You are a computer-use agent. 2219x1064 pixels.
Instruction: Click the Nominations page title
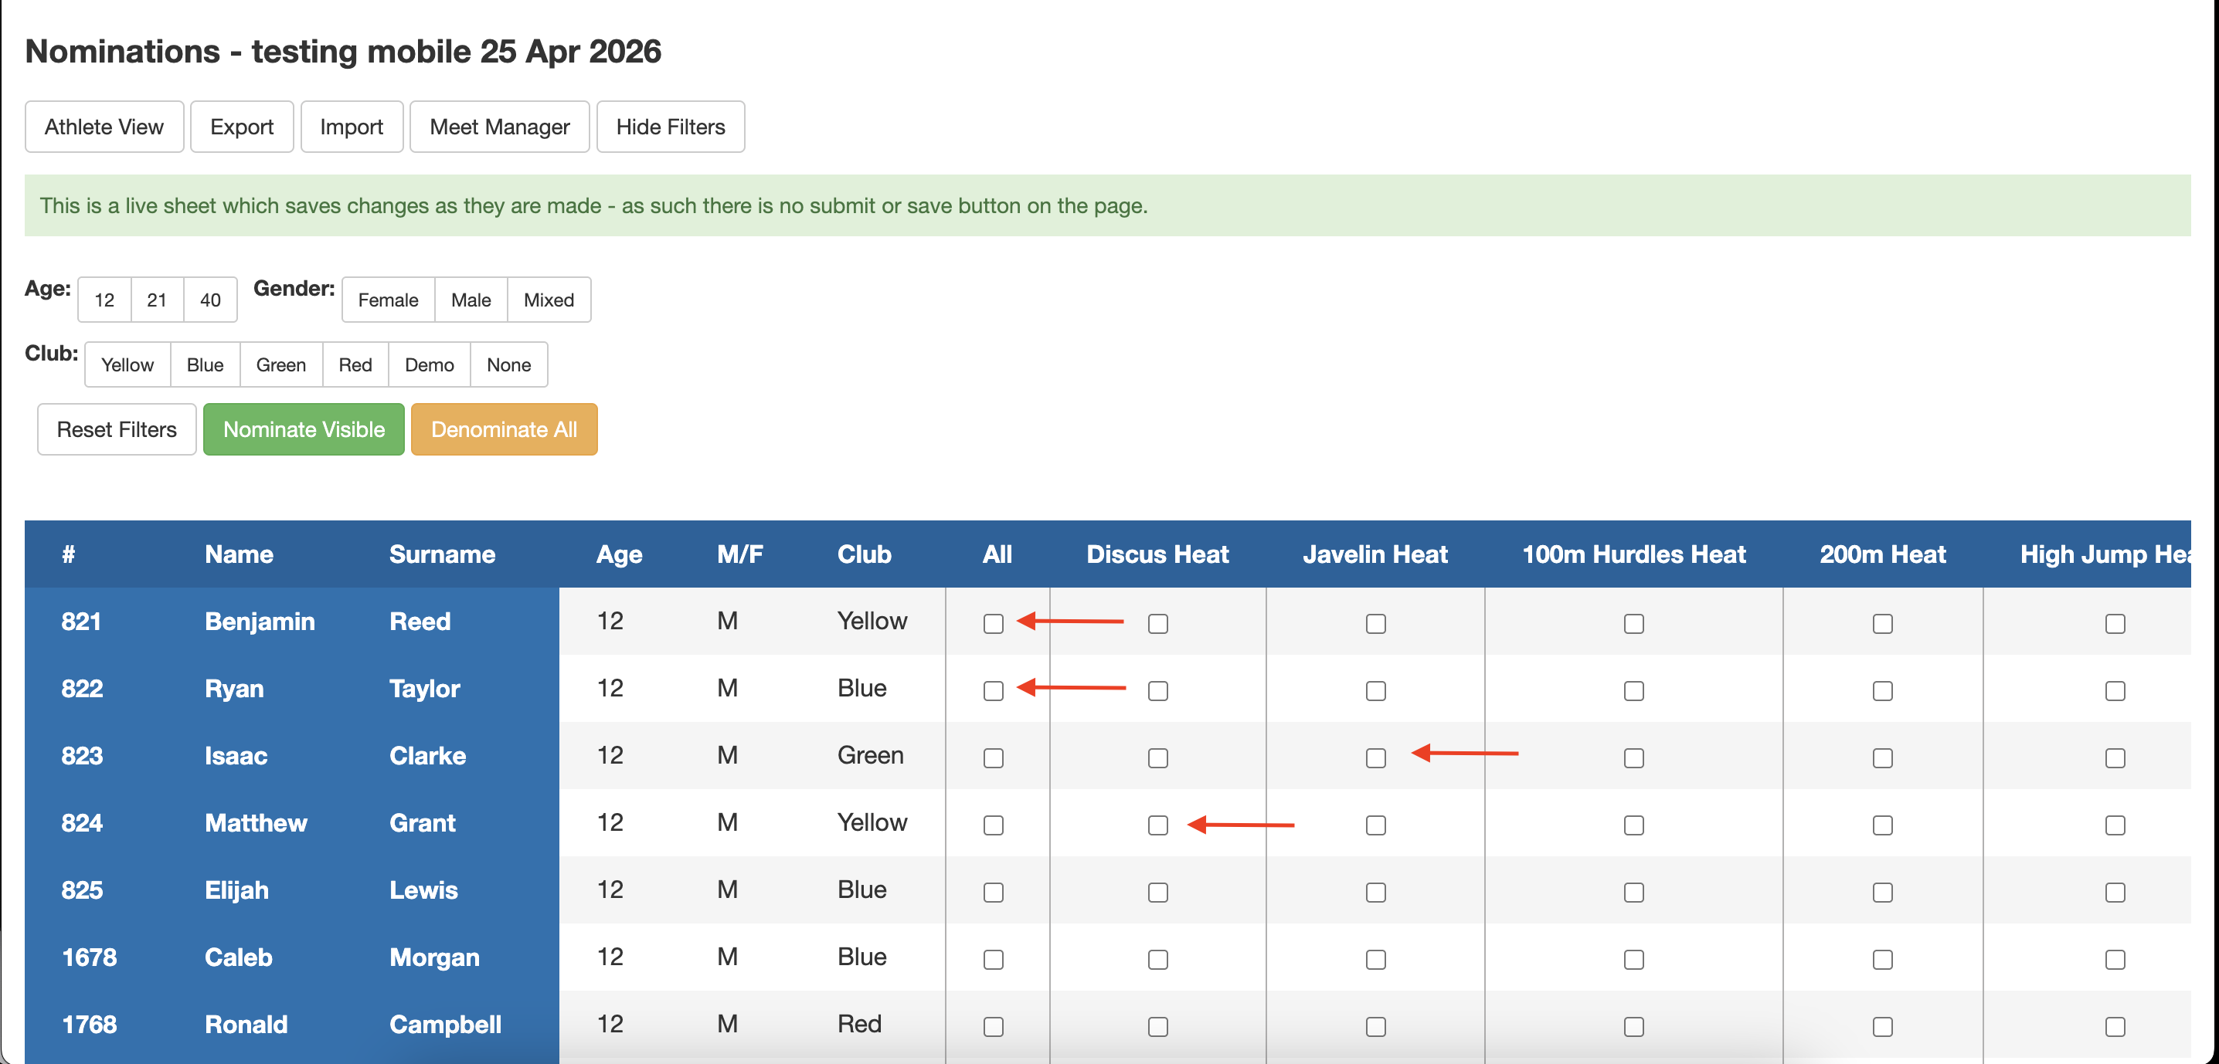pyautogui.click(x=343, y=52)
